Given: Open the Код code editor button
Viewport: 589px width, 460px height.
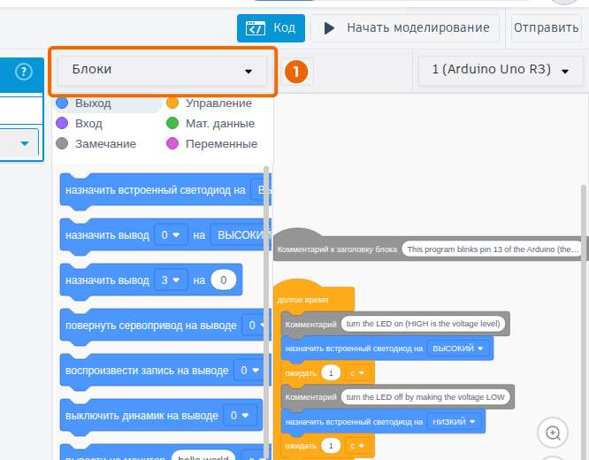Looking at the screenshot, I should coord(271,28).
